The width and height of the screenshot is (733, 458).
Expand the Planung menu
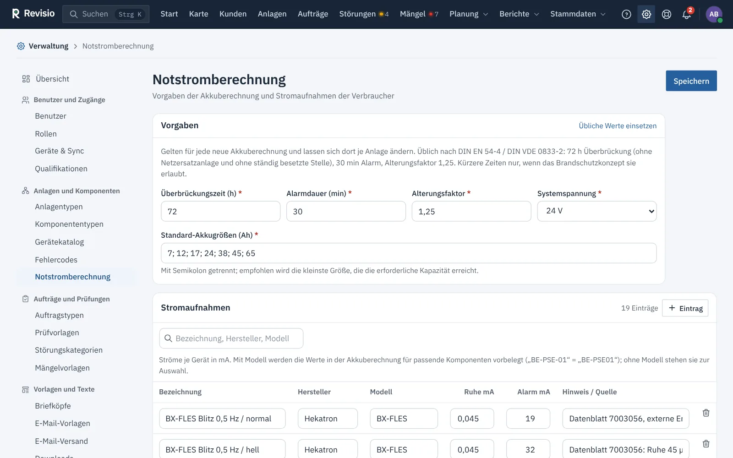pos(469,14)
